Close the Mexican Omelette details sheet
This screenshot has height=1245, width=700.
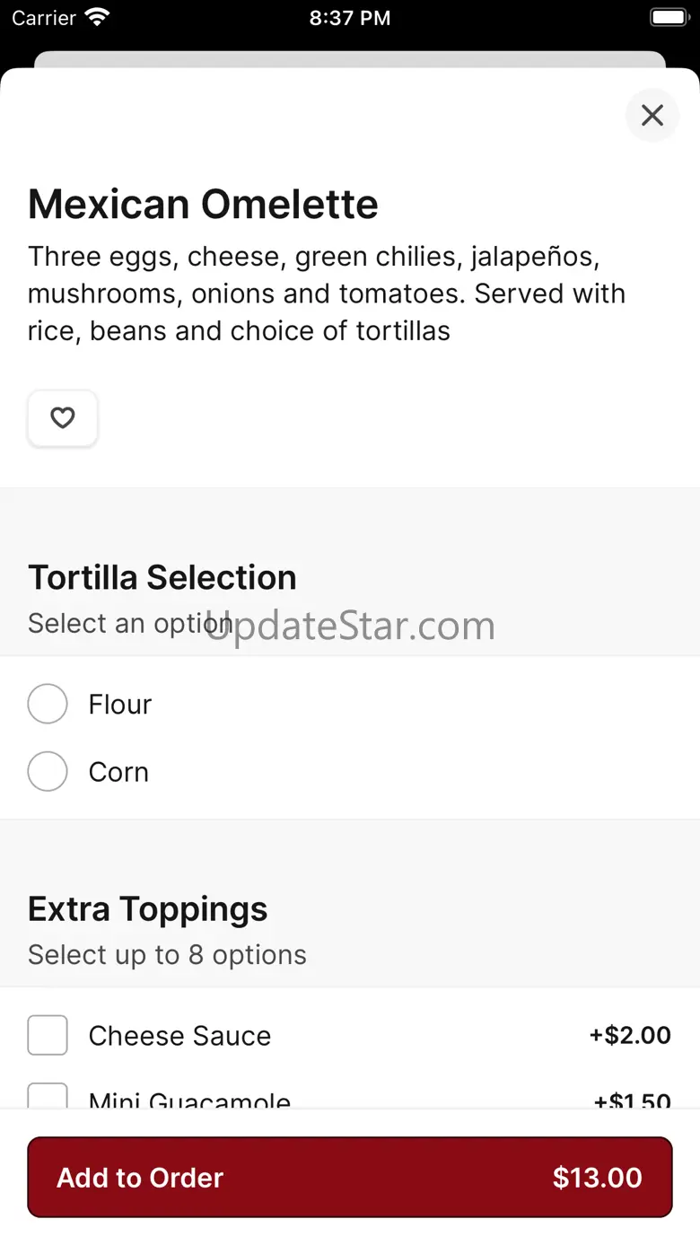[x=652, y=115]
